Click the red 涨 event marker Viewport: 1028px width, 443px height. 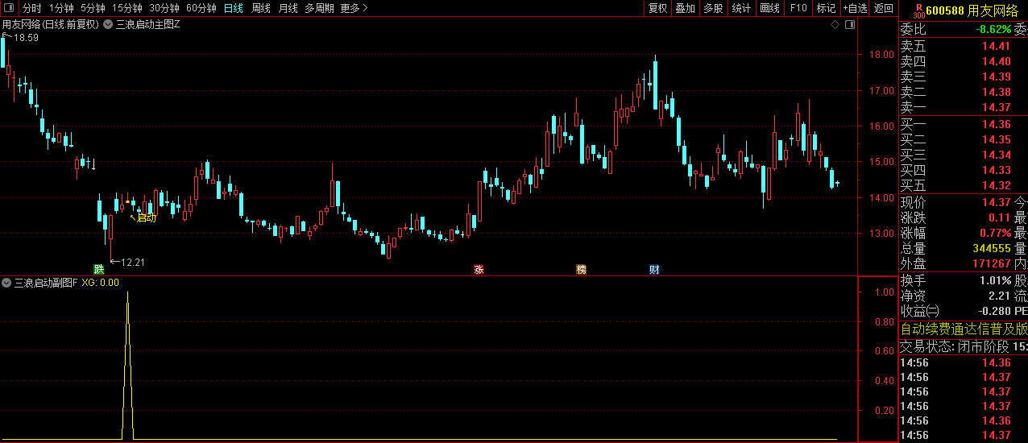point(479,269)
